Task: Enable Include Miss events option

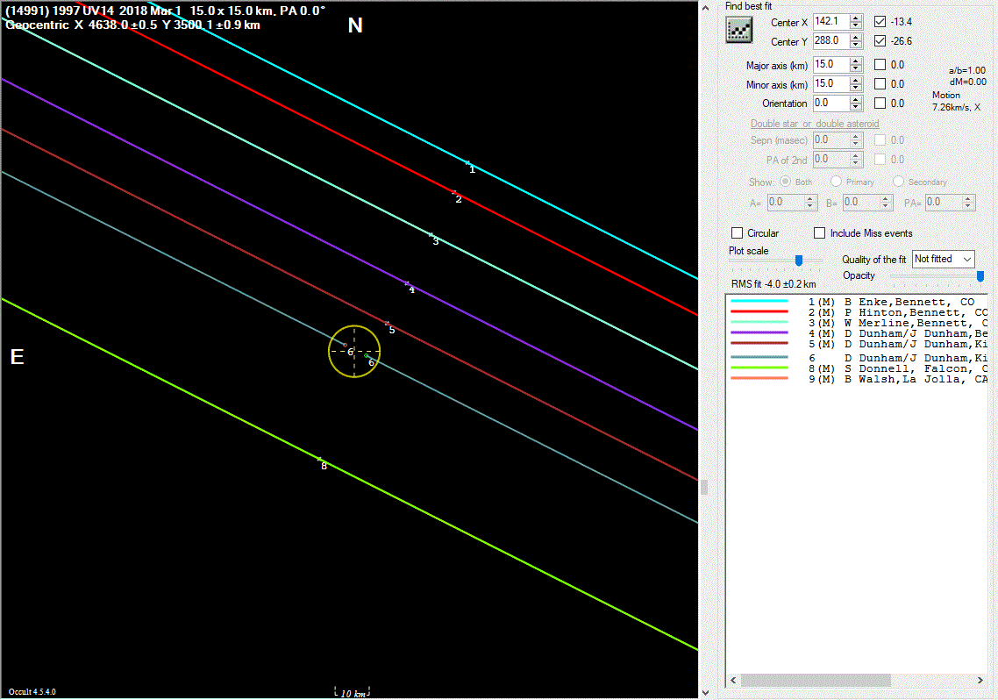Action: (x=820, y=233)
